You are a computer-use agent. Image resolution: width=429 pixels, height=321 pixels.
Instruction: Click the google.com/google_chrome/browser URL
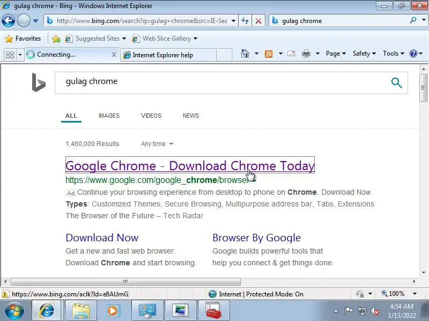(157, 180)
